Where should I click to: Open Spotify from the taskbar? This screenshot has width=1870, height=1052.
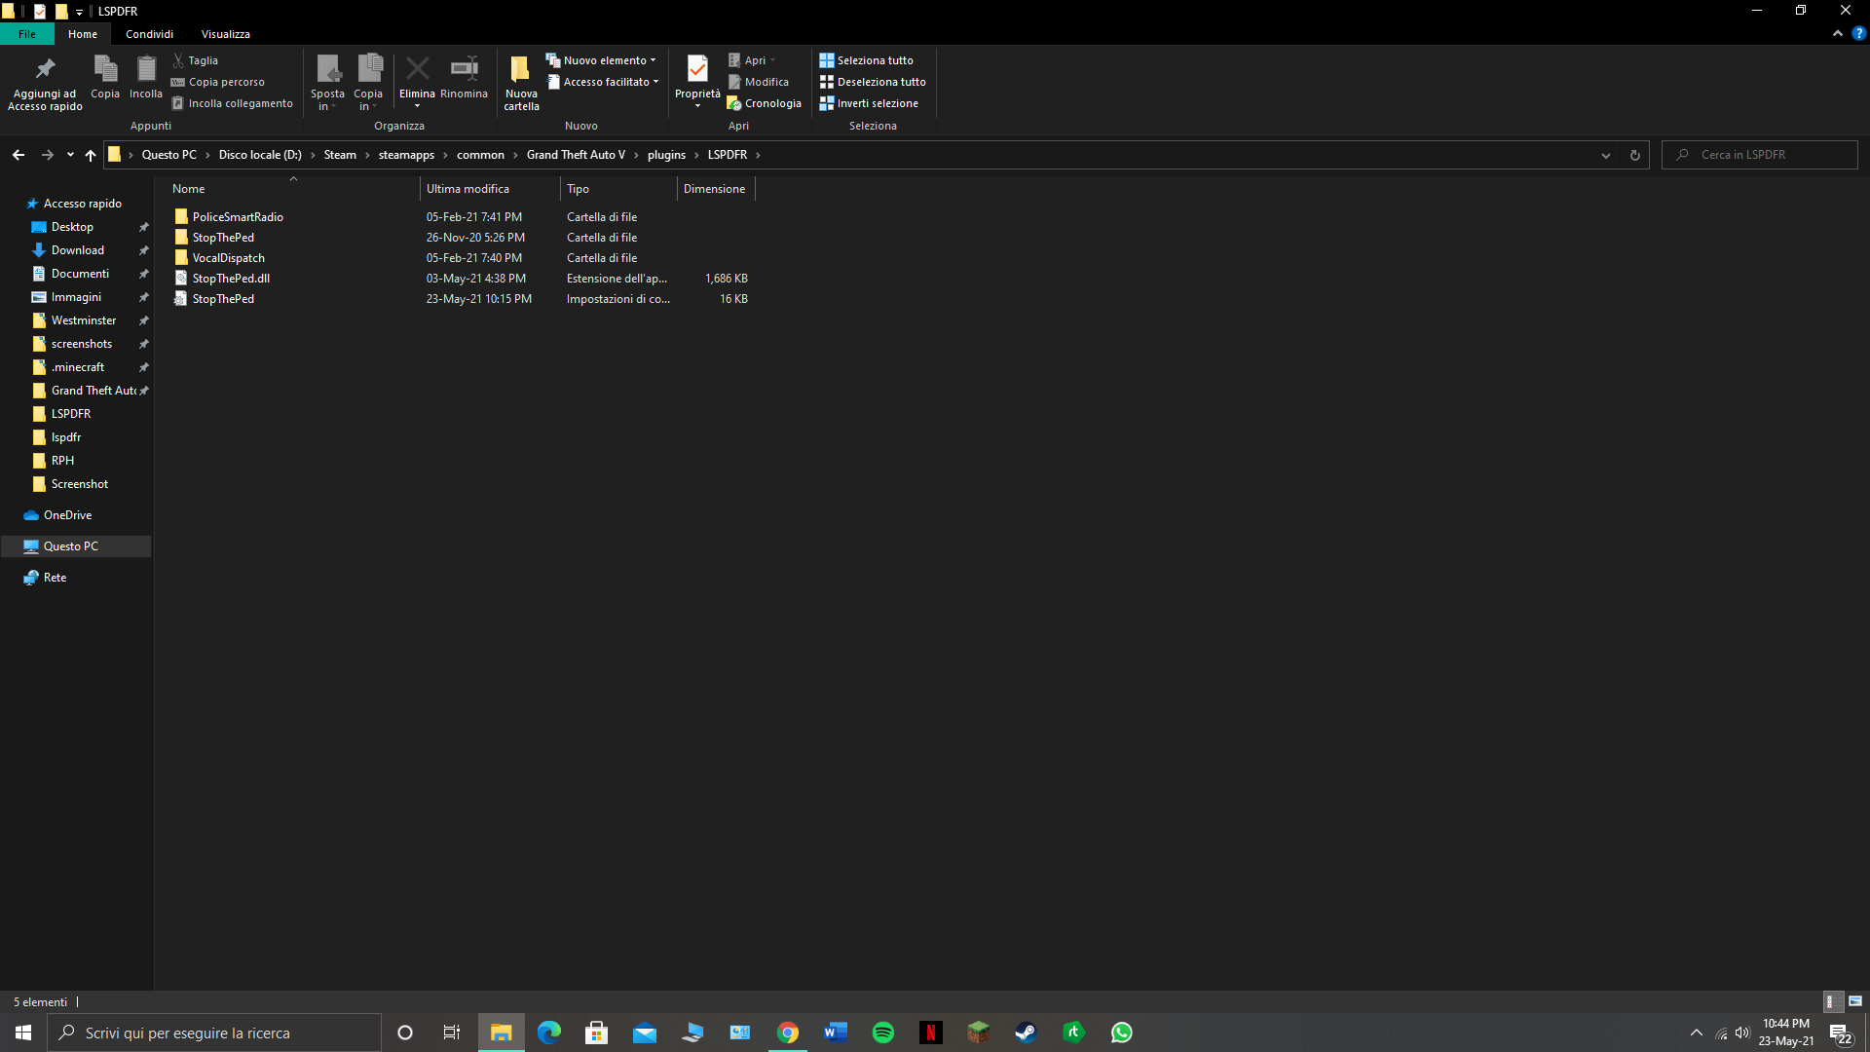pos(883,1033)
